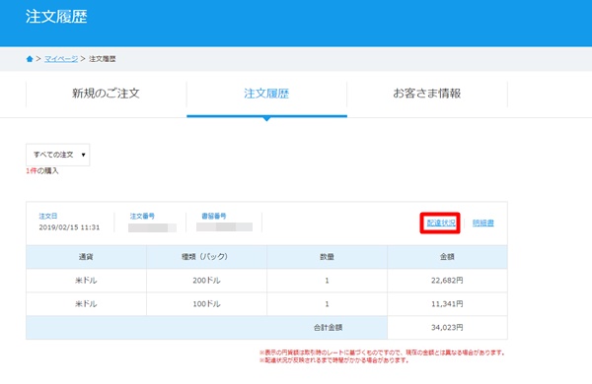The width and height of the screenshot is (592, 384).
Task: Click the 11,341円 amount cell
Action: 447,303
